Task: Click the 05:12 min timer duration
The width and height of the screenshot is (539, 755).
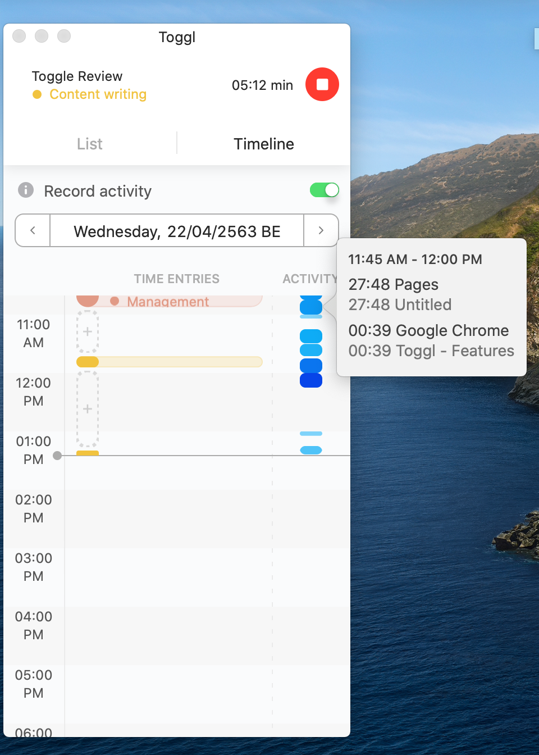Action: [x=262, y=85]
